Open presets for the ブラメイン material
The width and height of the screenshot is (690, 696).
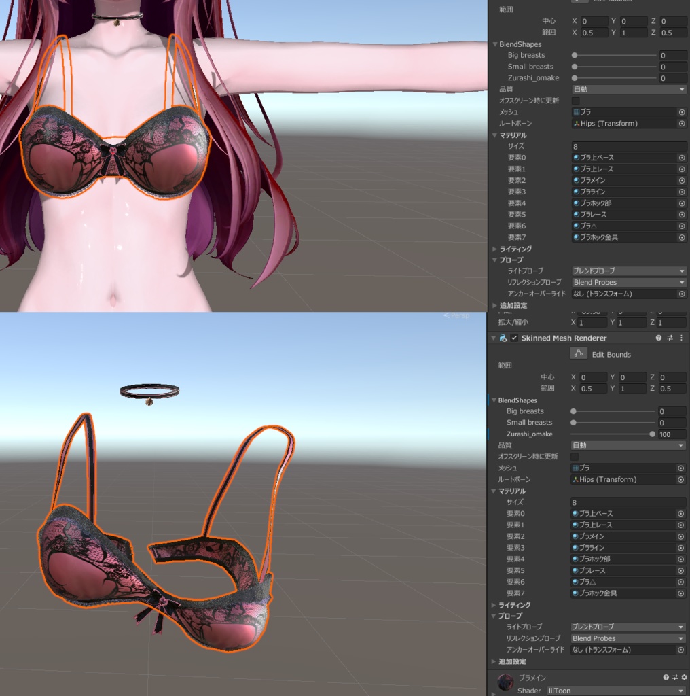pos(675,677)
